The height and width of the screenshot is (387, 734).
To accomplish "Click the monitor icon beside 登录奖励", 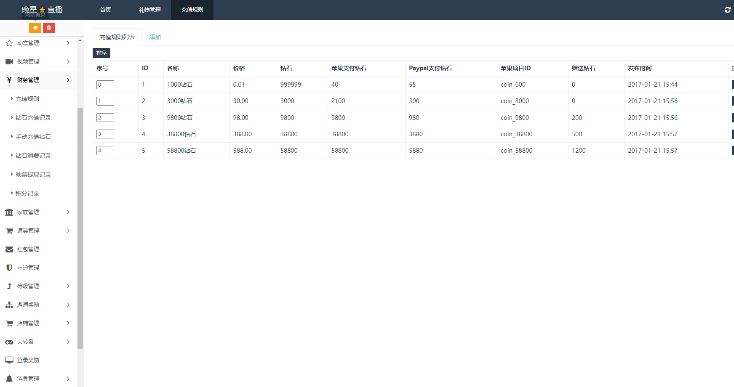I will pos(9,360).
